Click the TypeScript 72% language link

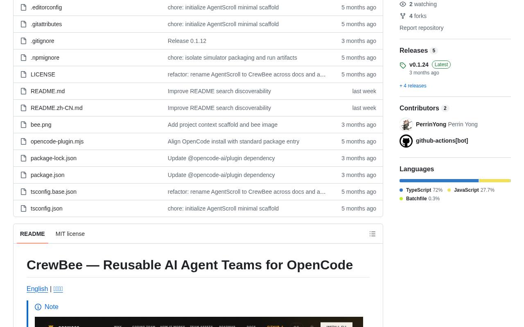pos(421,190)
